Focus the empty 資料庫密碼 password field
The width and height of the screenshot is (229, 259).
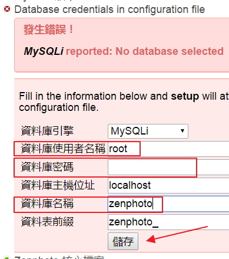pos(168,167)
